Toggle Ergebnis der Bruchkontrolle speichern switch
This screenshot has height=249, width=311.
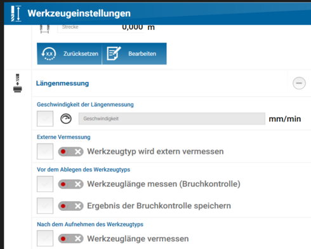[71, 206]
